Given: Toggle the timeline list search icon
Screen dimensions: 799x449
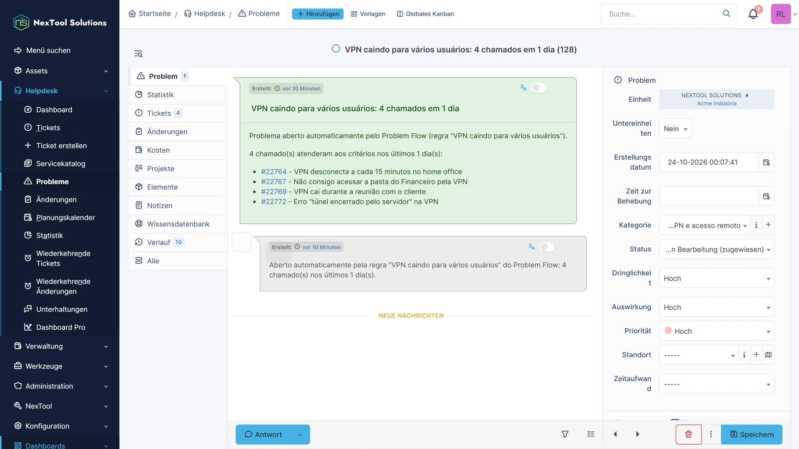Looking at the screenshot, I should point(138,54).
